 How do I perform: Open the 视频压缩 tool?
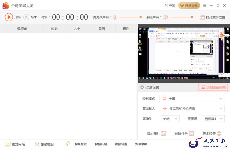[x=101, y=144]
